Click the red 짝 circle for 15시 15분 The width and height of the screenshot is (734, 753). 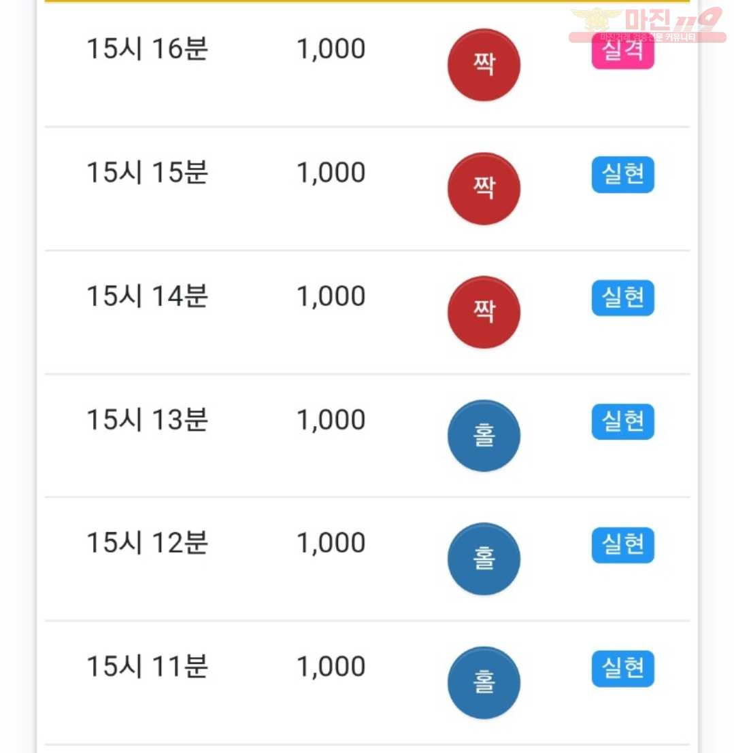[x=484, y=188]
